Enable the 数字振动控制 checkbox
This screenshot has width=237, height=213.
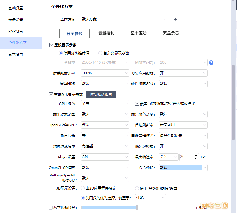click(50, 208)
